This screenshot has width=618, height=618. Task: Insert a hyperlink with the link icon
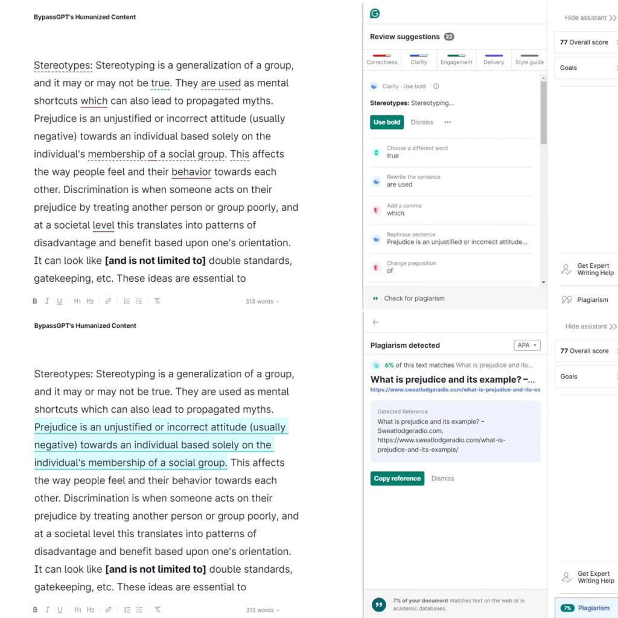click(x=108, y=301)
